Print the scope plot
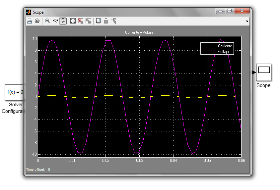Screen dimensions: 280x190 (x=30, y=21)
